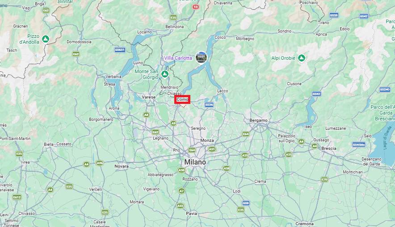Select the E62 marker near Domodossola

point(76,54)
